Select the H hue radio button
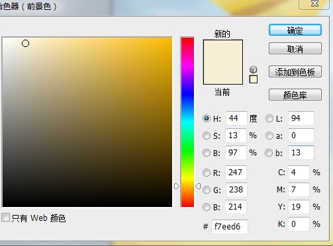This screenshot has height=246, width=333. 207,118
